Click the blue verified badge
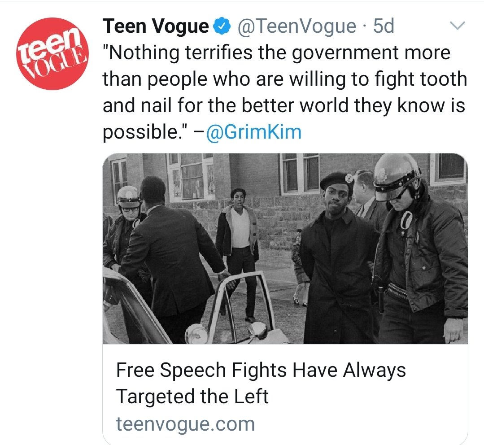The width and height of the screenshot is (484, 445). tap(222, 27)
